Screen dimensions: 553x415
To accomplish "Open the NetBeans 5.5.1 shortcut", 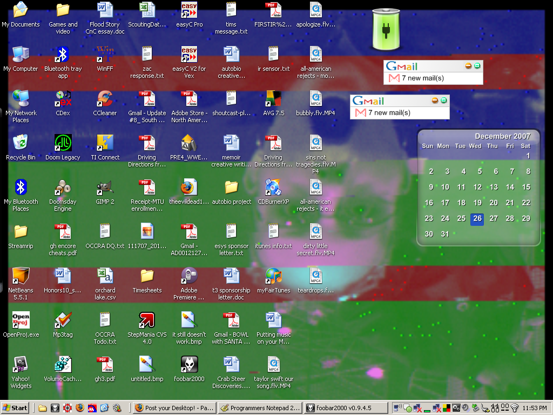I will [x=21, y=276].
